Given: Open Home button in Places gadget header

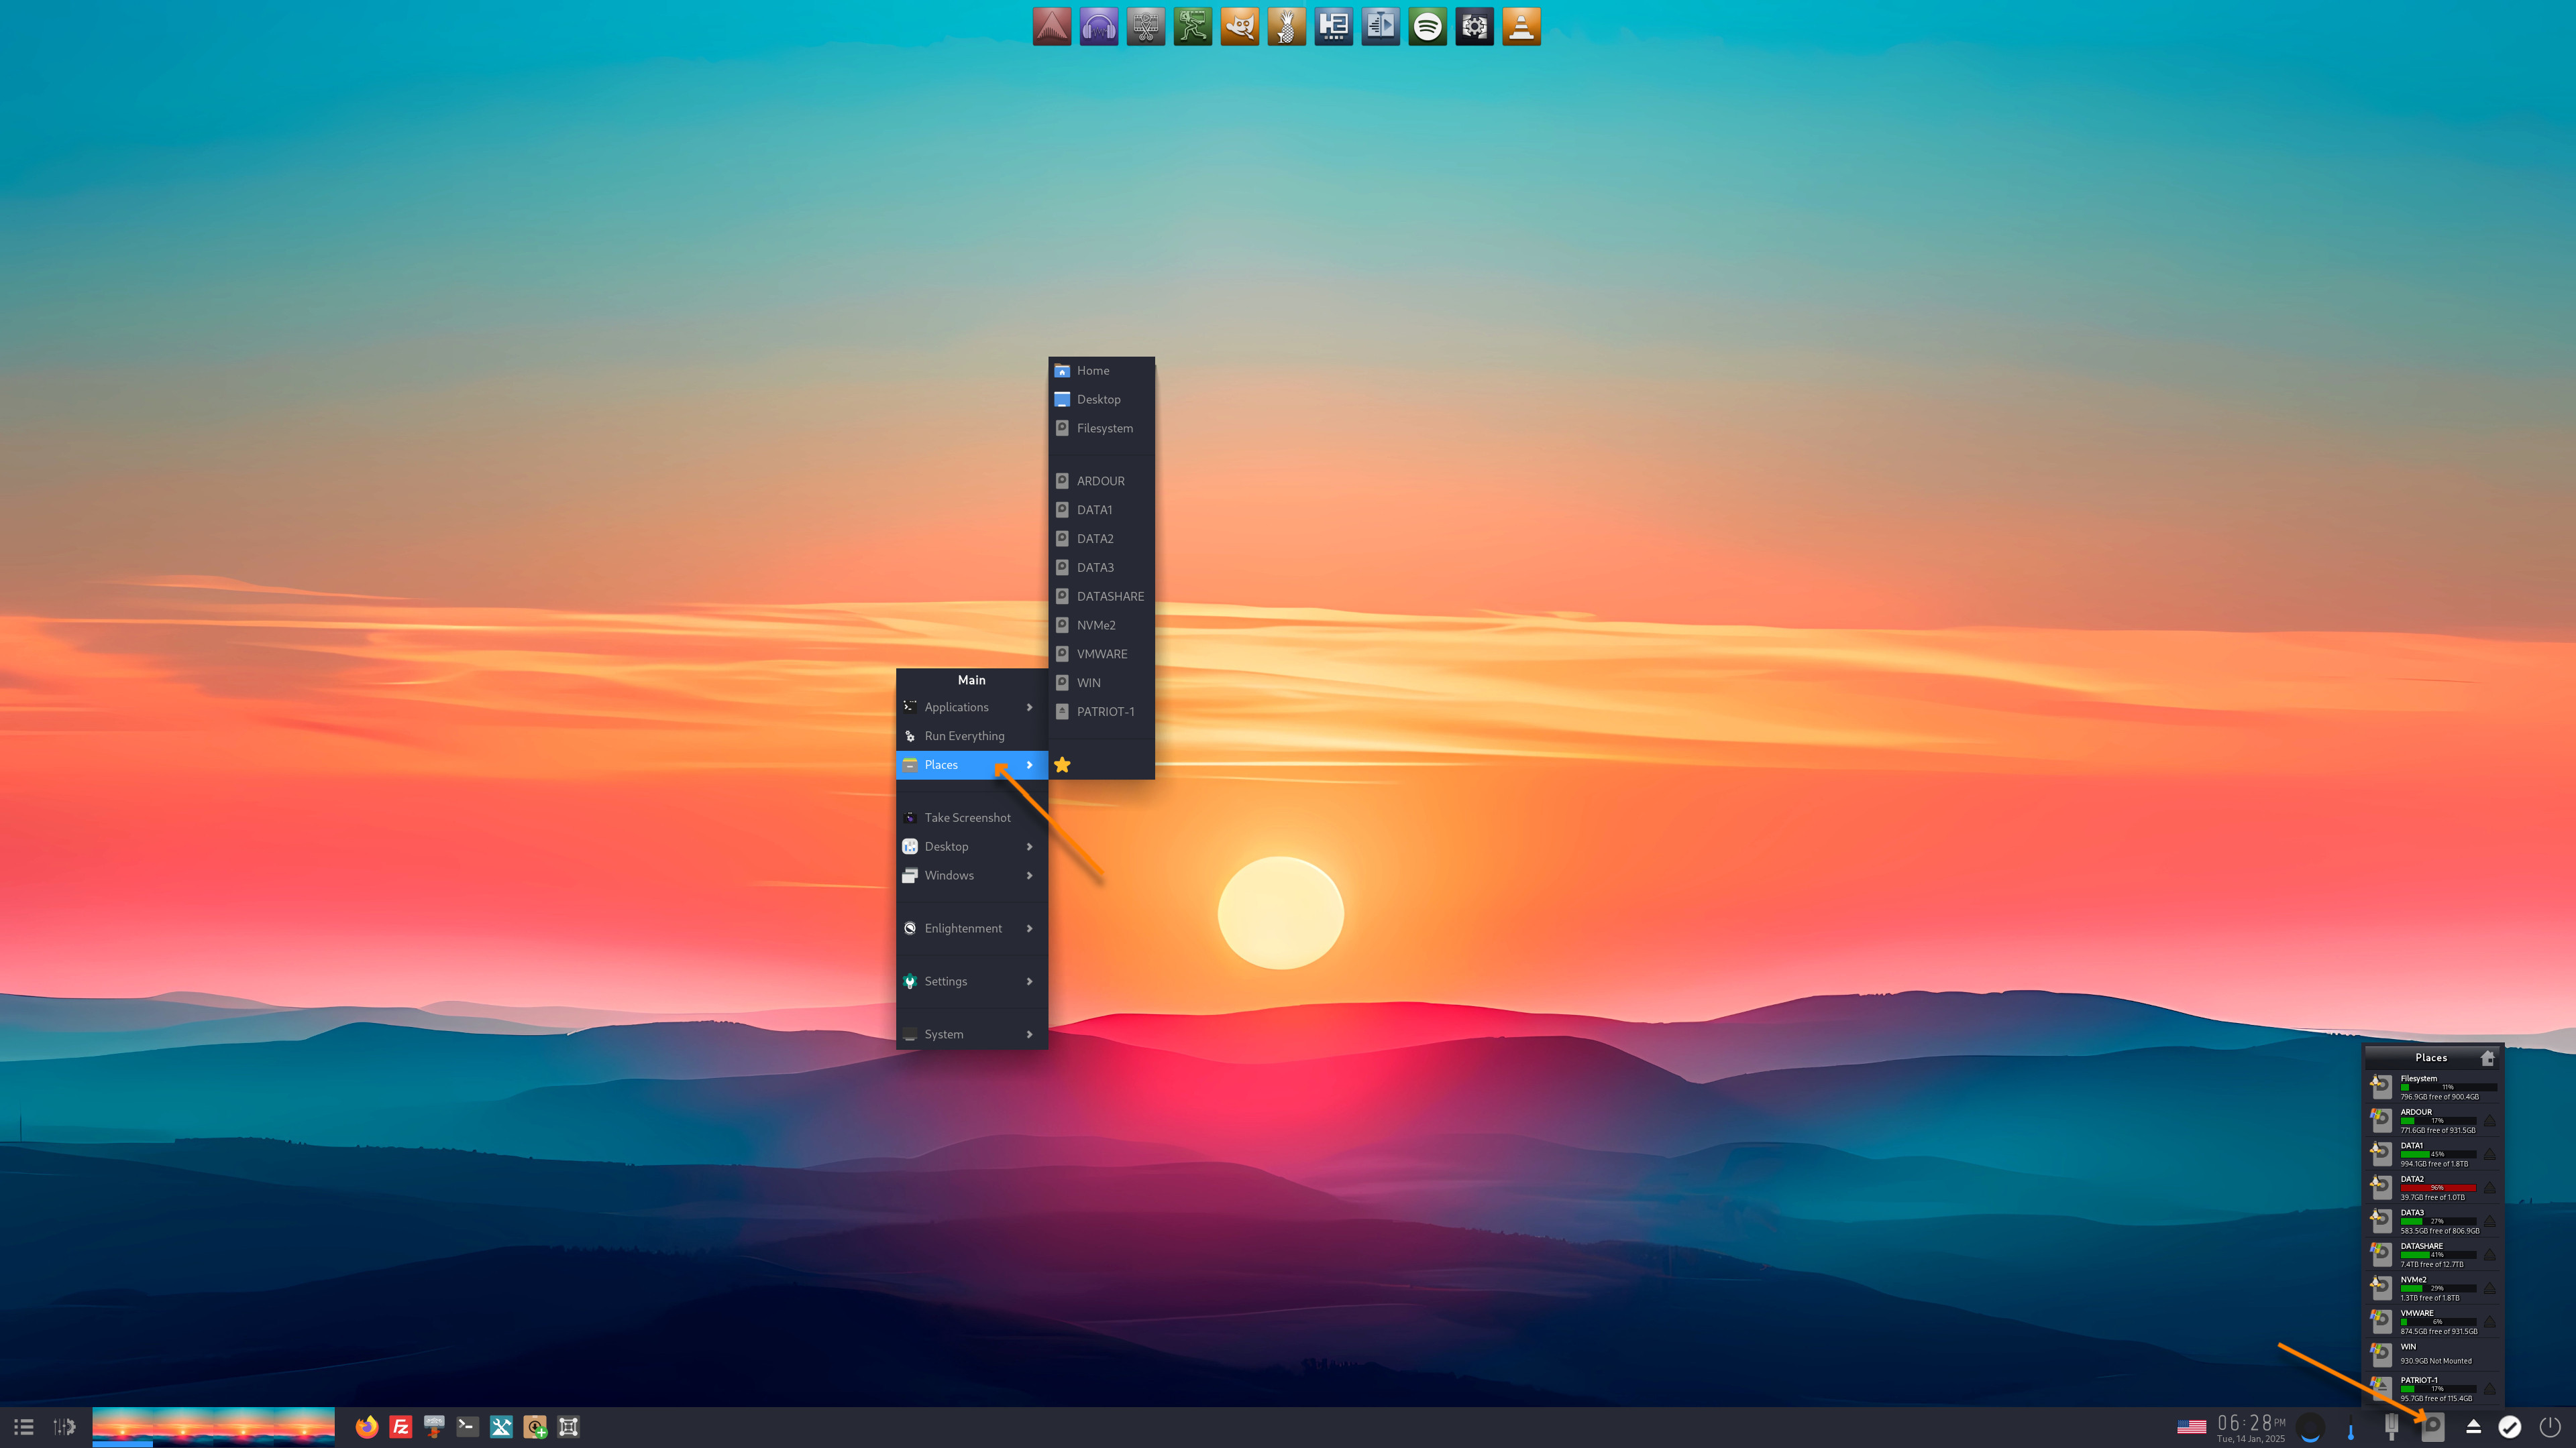Looking at the screenshot, I should 2487,1057.
